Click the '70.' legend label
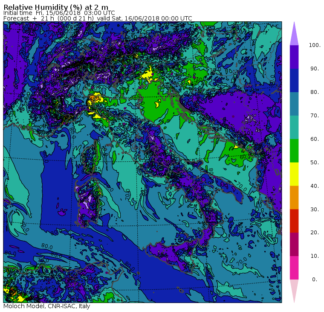324x312 pixels. 315,115
